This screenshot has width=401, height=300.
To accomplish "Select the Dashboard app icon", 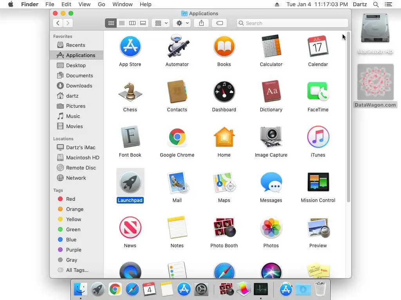I will [x=224, y=92].
